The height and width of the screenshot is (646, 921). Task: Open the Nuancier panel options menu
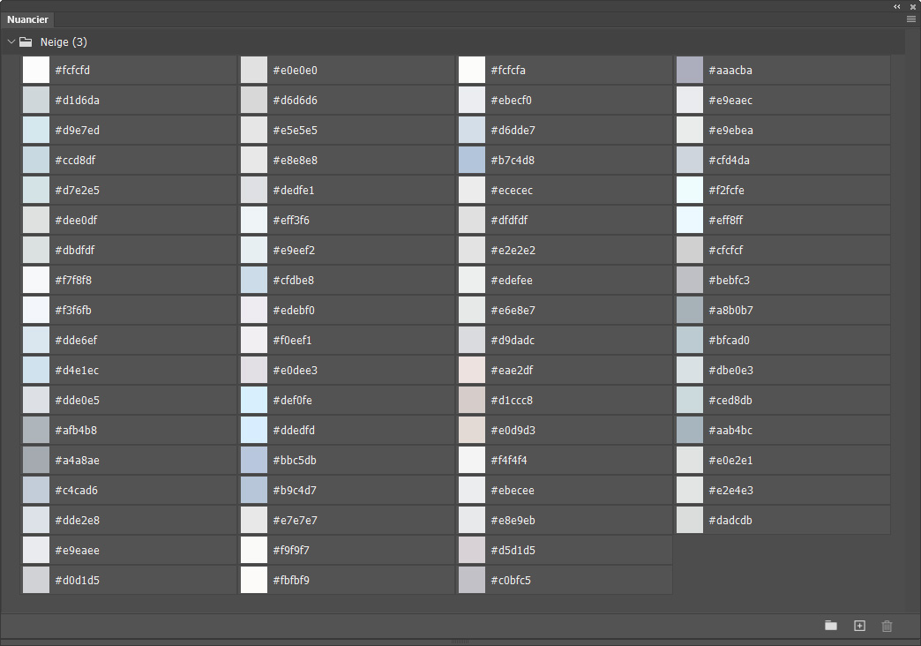911,19
